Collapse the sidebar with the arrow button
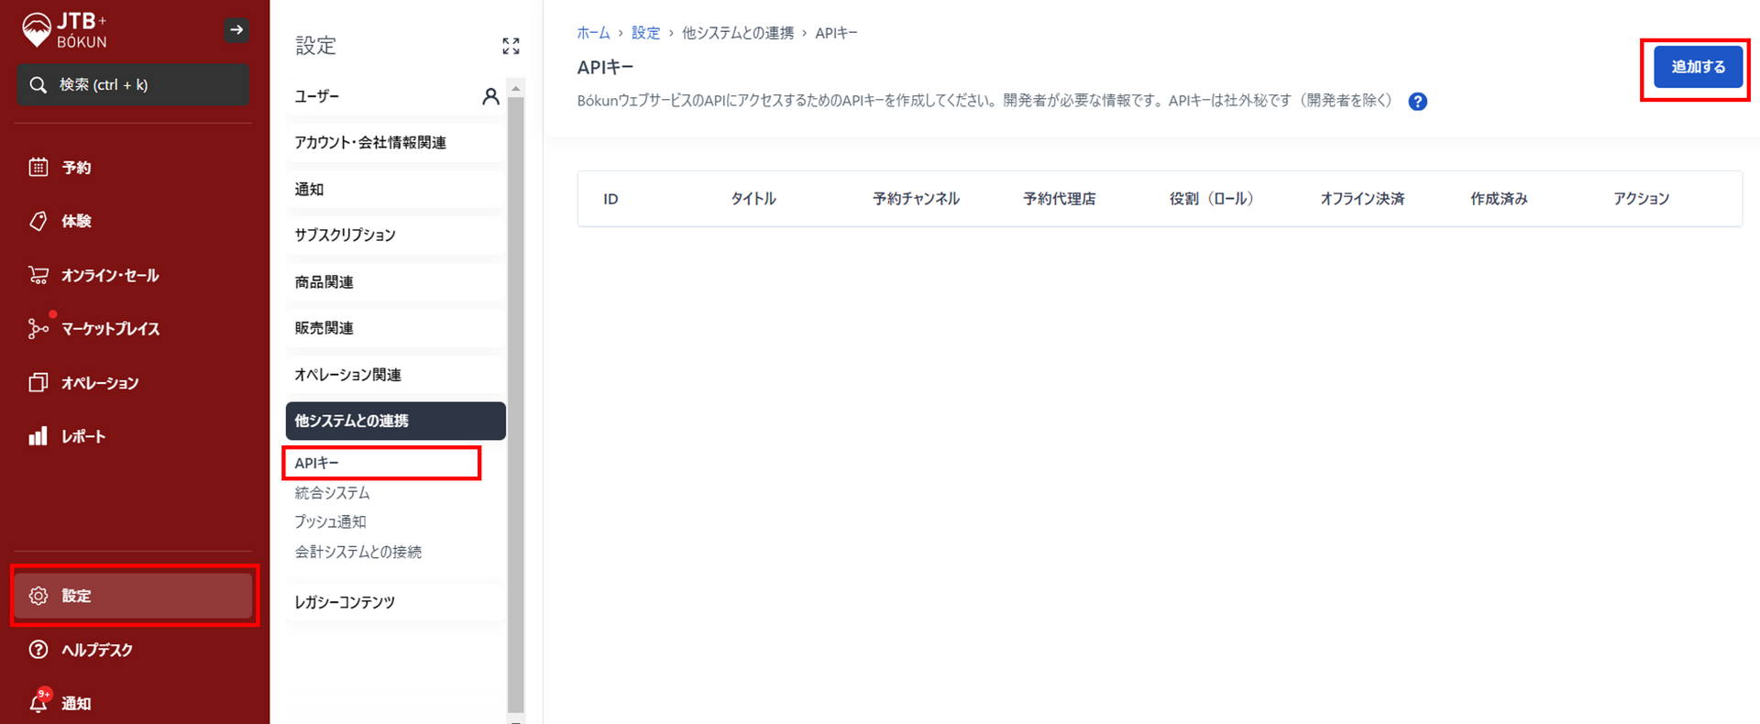 coord(236,30)
